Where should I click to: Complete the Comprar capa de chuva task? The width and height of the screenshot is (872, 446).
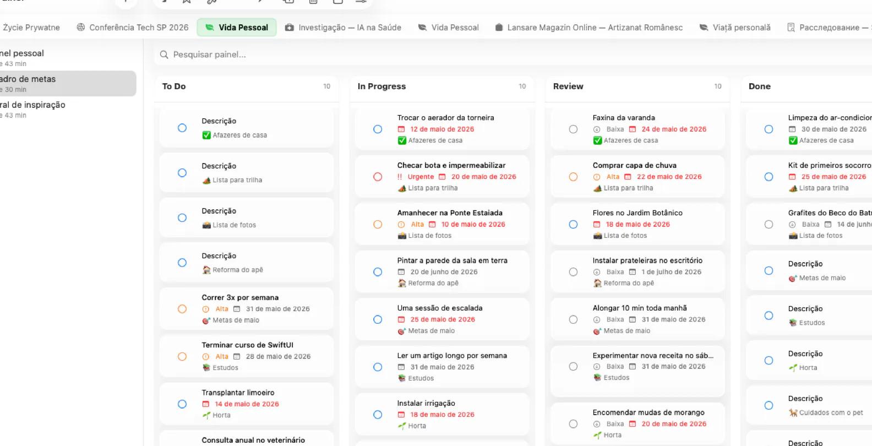click(x=573, y=177)
